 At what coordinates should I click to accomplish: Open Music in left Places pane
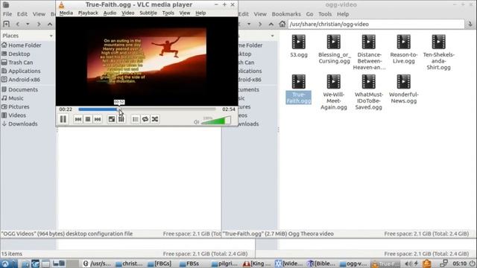coord(13,98)
